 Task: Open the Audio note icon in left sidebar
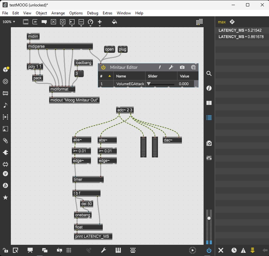(5, 105)
